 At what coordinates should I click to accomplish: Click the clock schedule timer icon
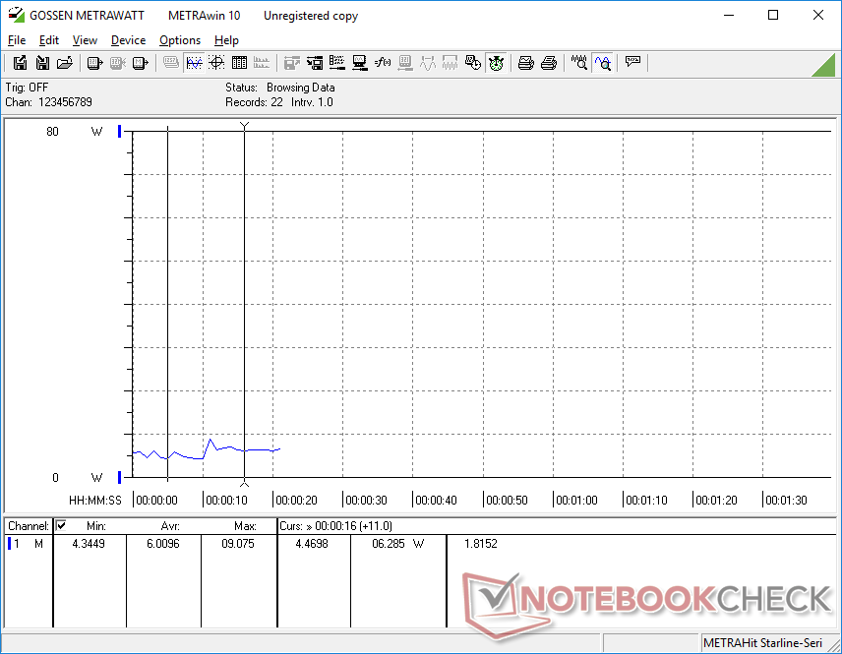(x=472, y=63)
